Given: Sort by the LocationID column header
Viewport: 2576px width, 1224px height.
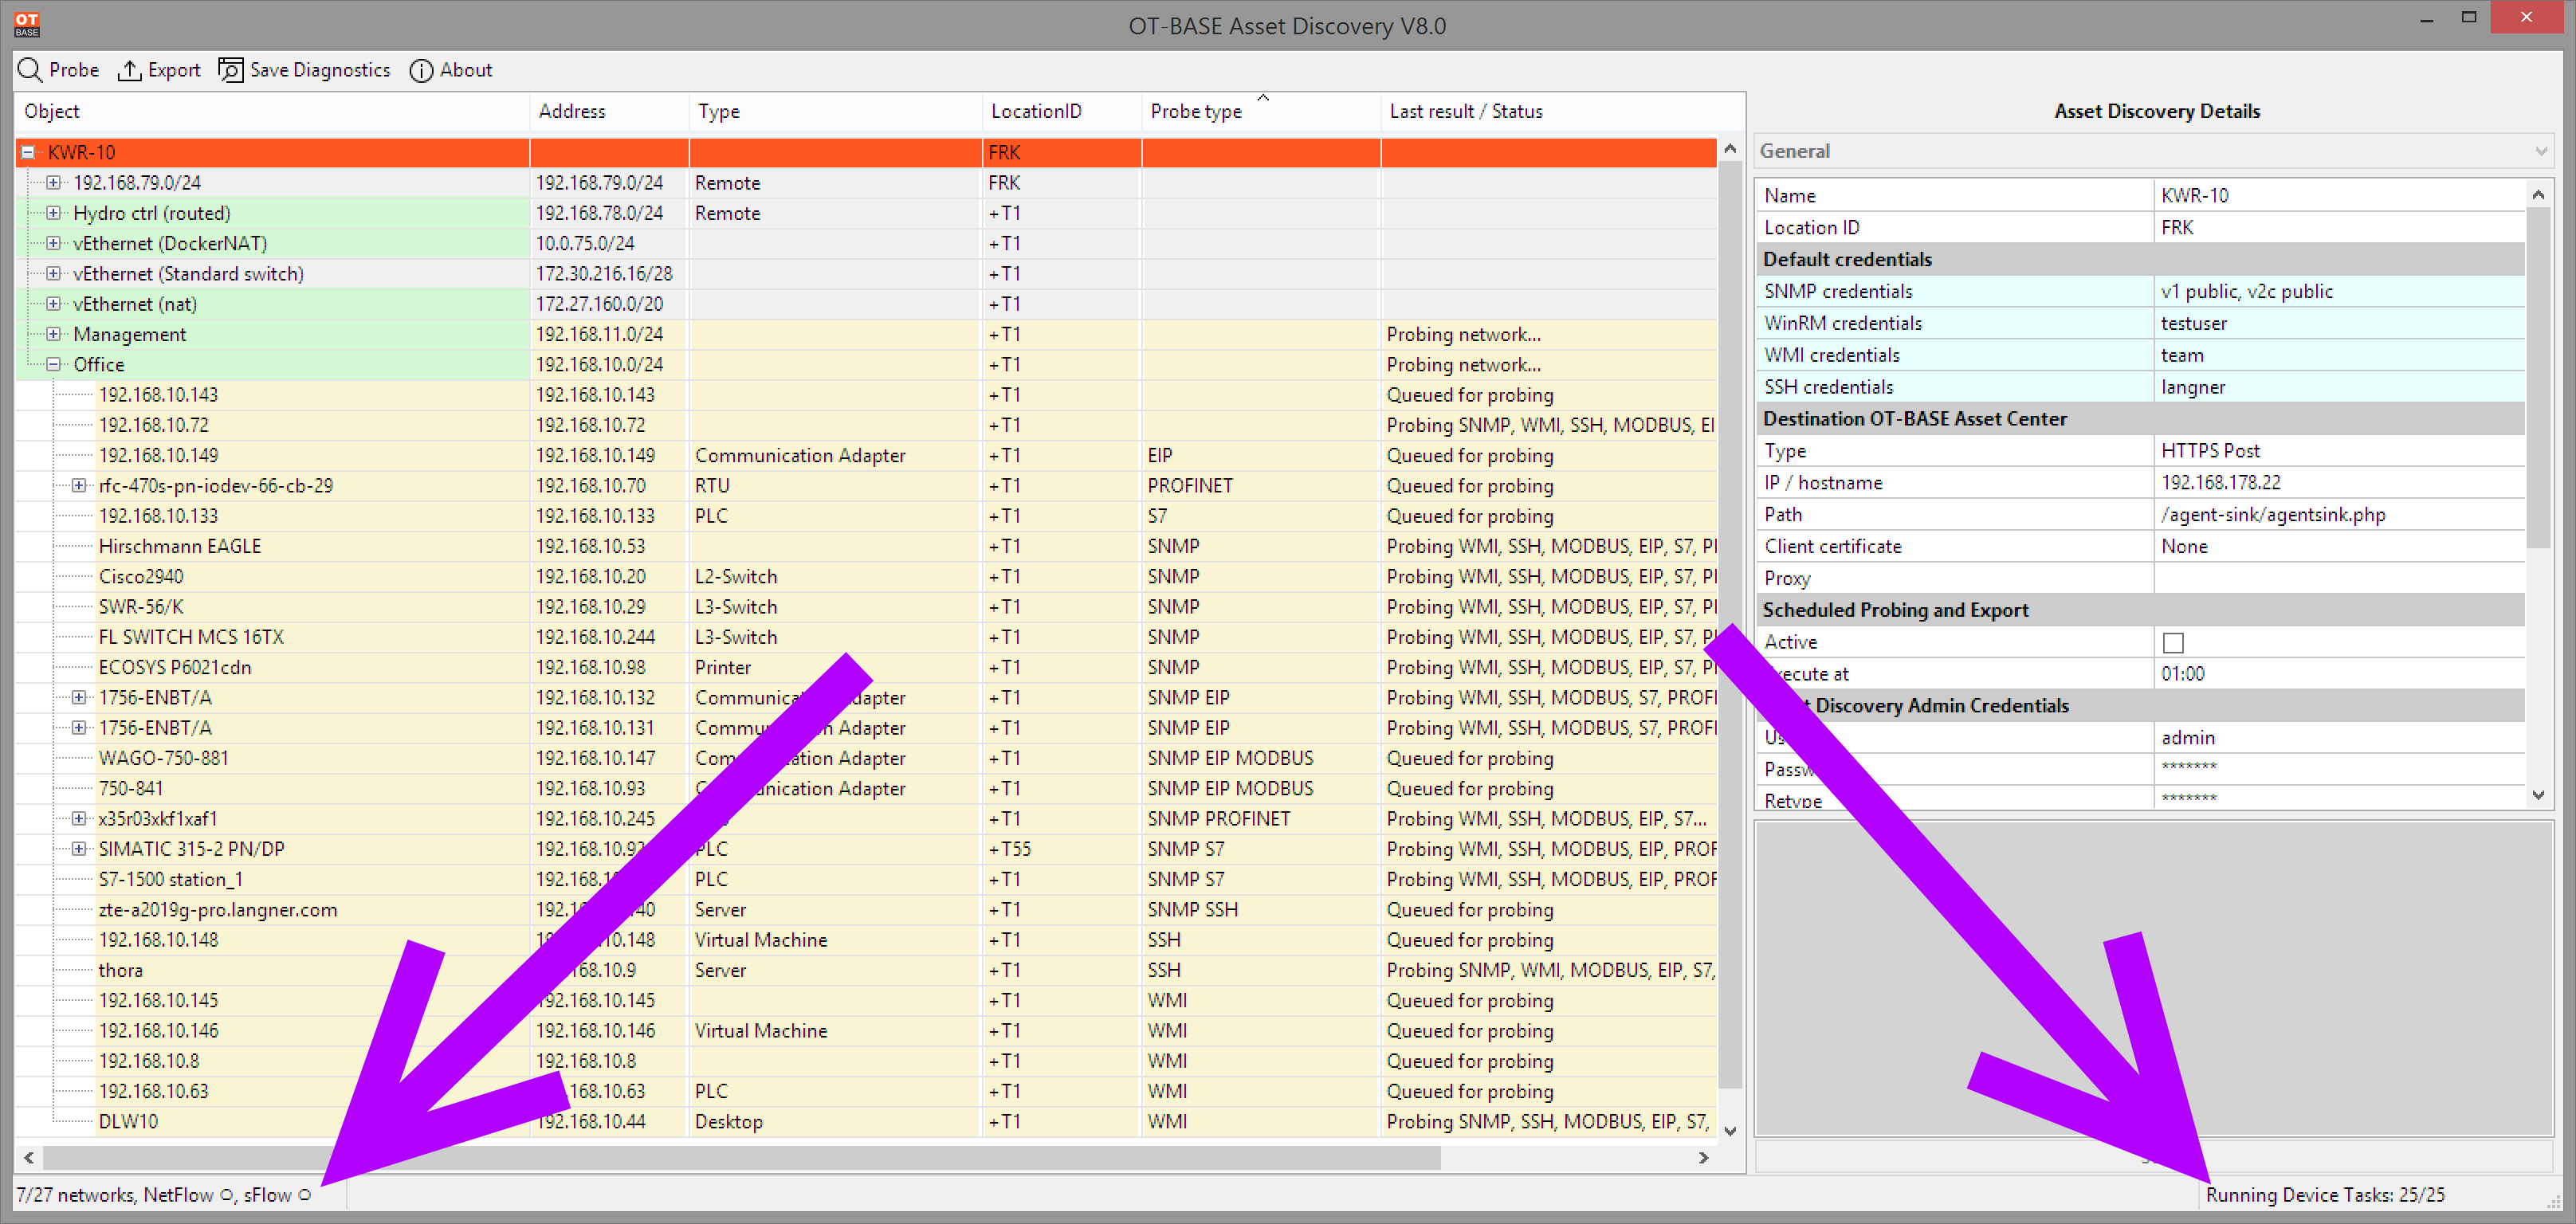Looking at the screenshot, I should pyautogui.click(x=1062, y=111).
